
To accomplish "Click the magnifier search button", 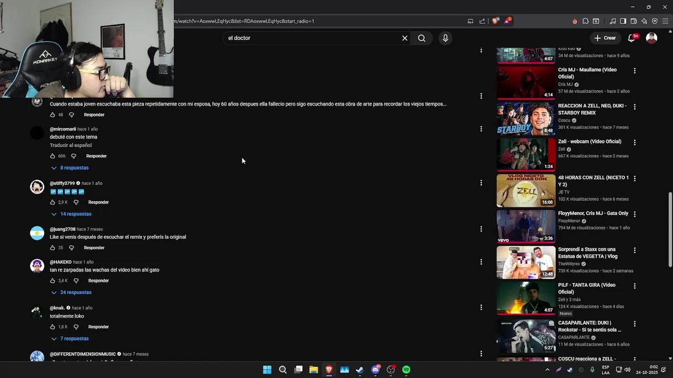I will point(422,38).
